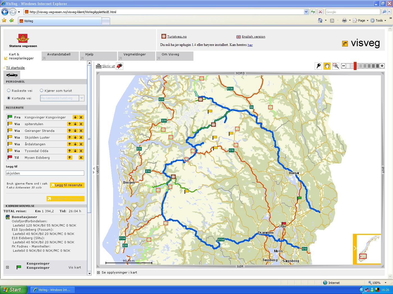Click the car vehicle type icon
Screen dimensions: 393x294
(12, 75)
